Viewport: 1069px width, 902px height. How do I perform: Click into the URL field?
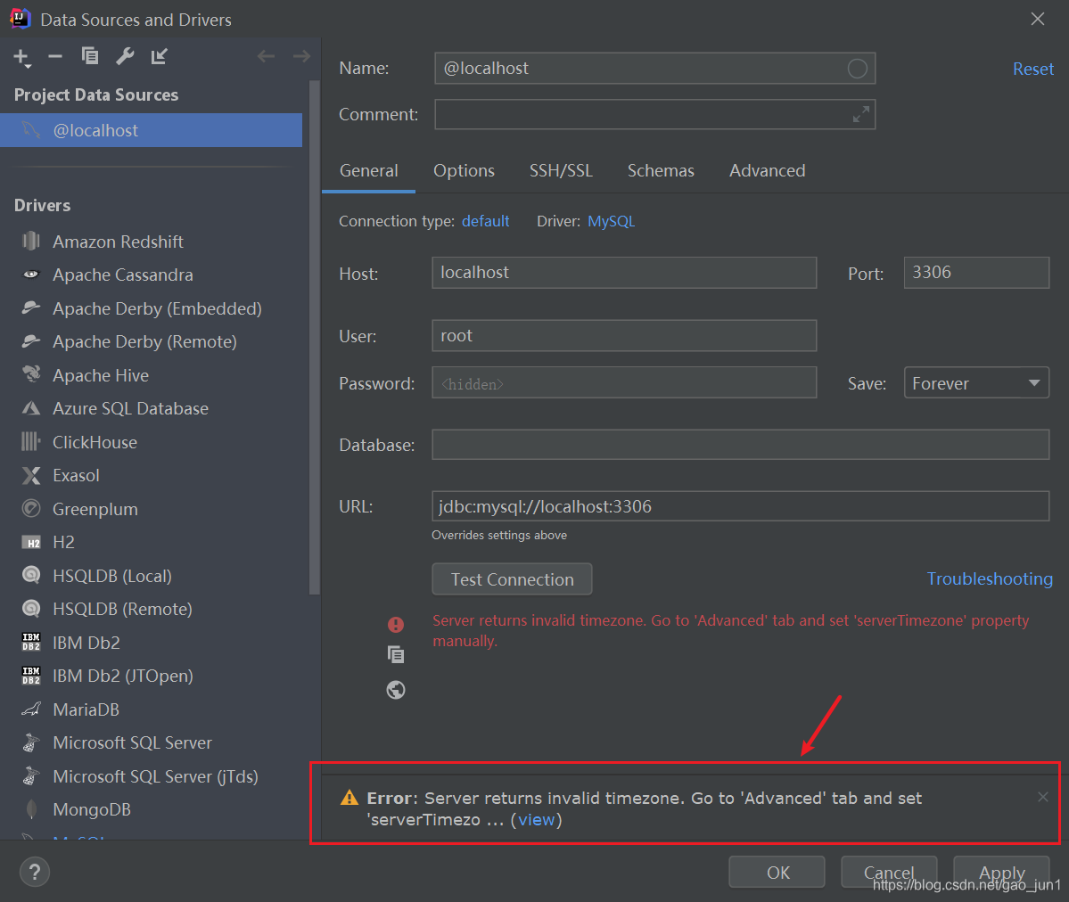tap(740, 506)
